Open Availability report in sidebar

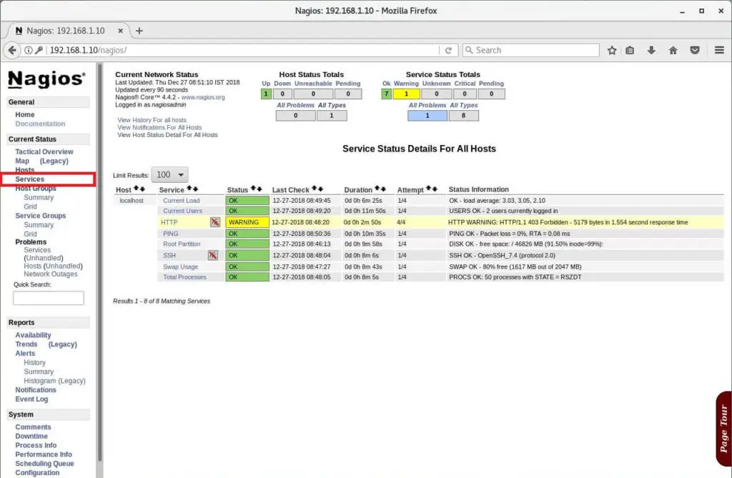tap(33, 335)
